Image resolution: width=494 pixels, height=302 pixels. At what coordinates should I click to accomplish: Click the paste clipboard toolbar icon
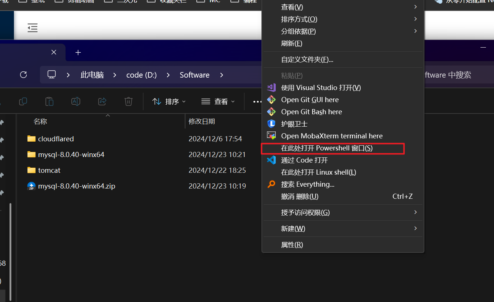point(49,101)
